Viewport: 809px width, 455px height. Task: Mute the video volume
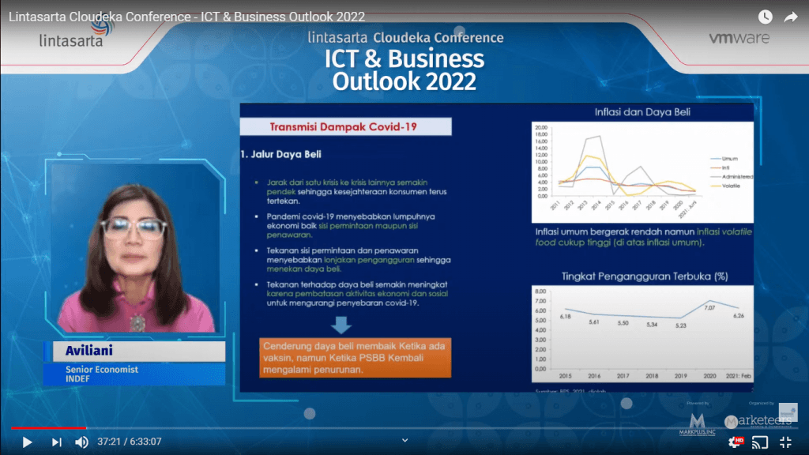pos(81,442)
